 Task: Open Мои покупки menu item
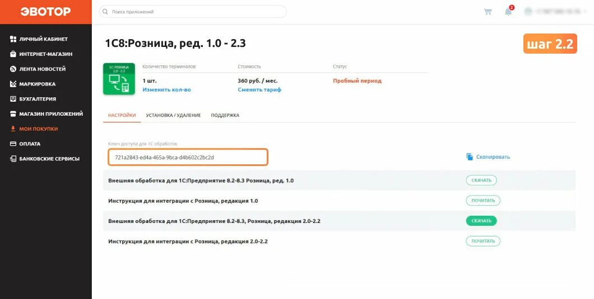pos(39,129)
